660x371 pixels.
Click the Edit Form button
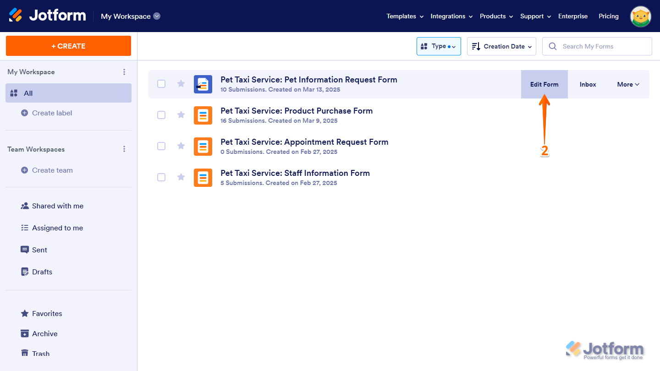[x=544, y=84]
